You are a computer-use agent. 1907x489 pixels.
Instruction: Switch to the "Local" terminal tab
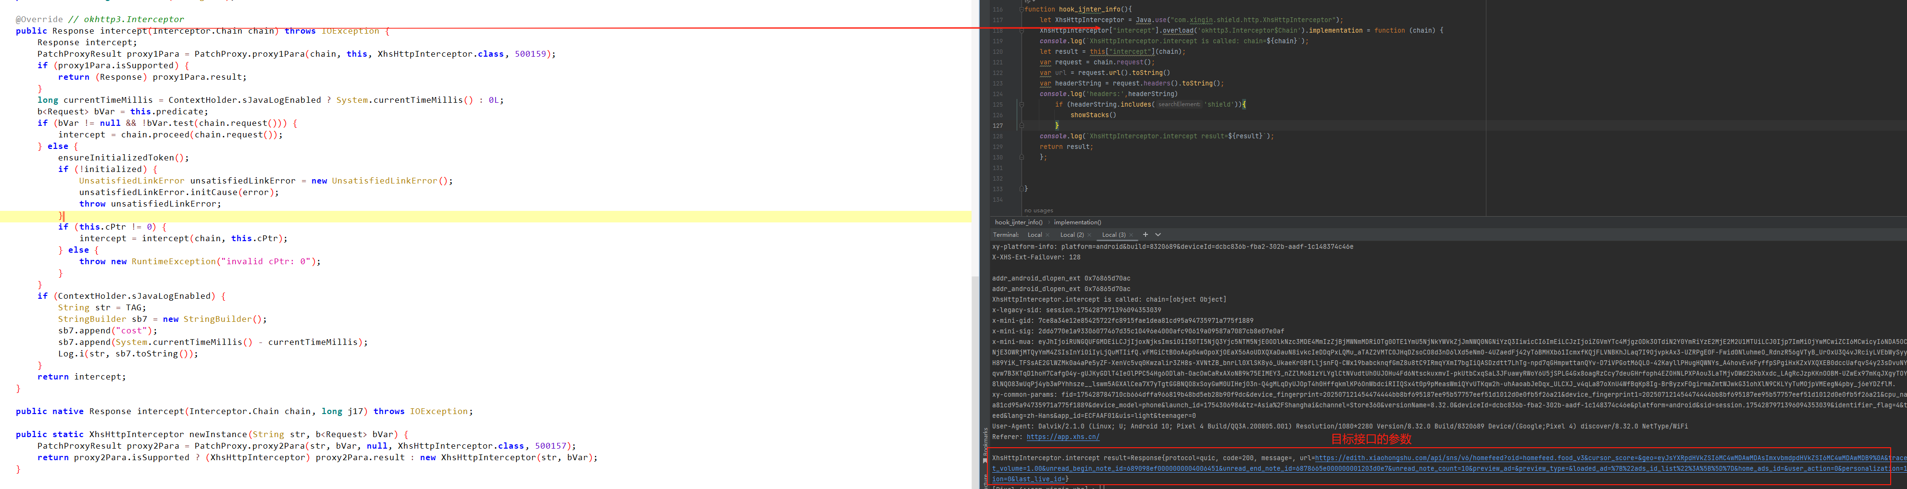point(1035,235)
